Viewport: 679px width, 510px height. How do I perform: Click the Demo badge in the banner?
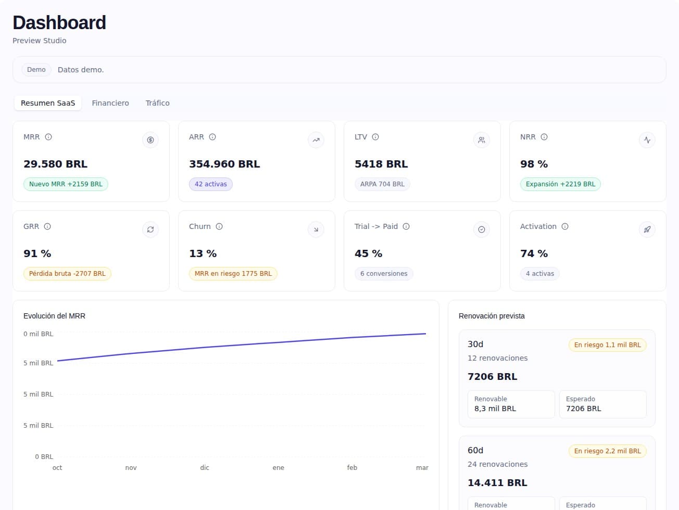[36, 70]
